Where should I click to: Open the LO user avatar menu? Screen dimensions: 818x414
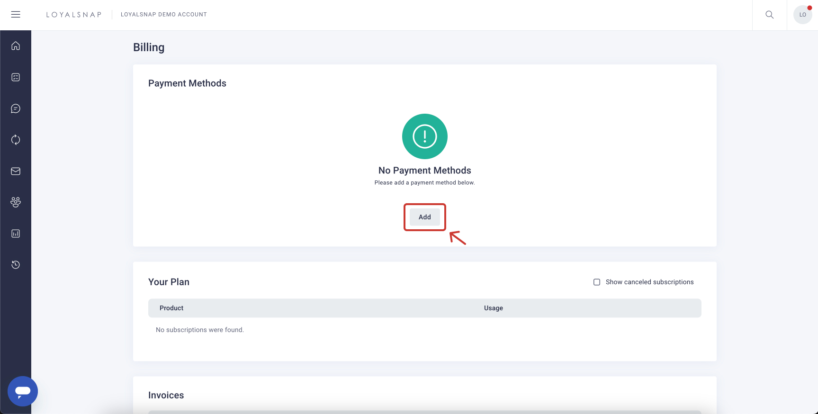(802, 15)
